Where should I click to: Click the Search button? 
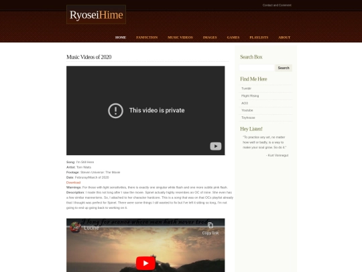[x=284, y=68]
